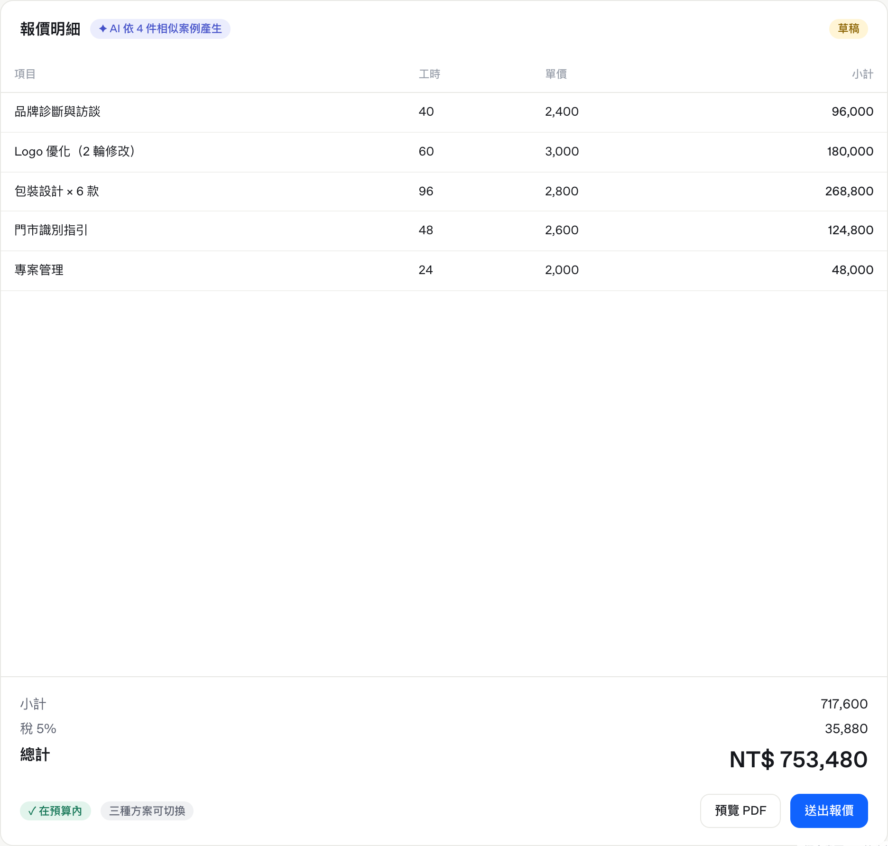Select the Logo 優化（2 輪修改）item
The width and height of the screenshot is (888, 846).
point(75,151)
